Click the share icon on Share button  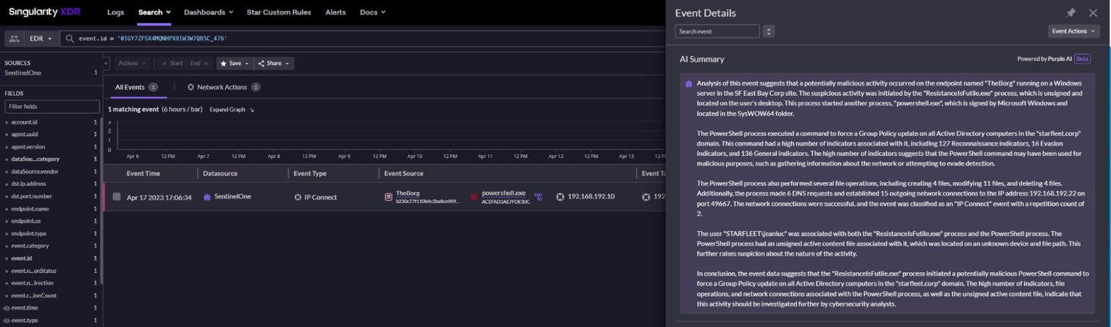(x=261, y=63)
